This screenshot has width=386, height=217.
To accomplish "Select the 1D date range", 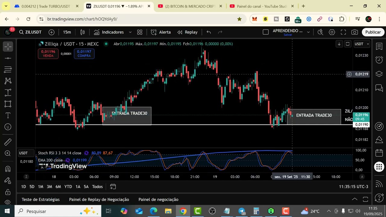I will pyautogui.click(x=24, y=187).
